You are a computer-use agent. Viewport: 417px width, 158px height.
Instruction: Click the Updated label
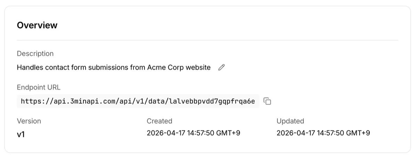tap(290, 121)
